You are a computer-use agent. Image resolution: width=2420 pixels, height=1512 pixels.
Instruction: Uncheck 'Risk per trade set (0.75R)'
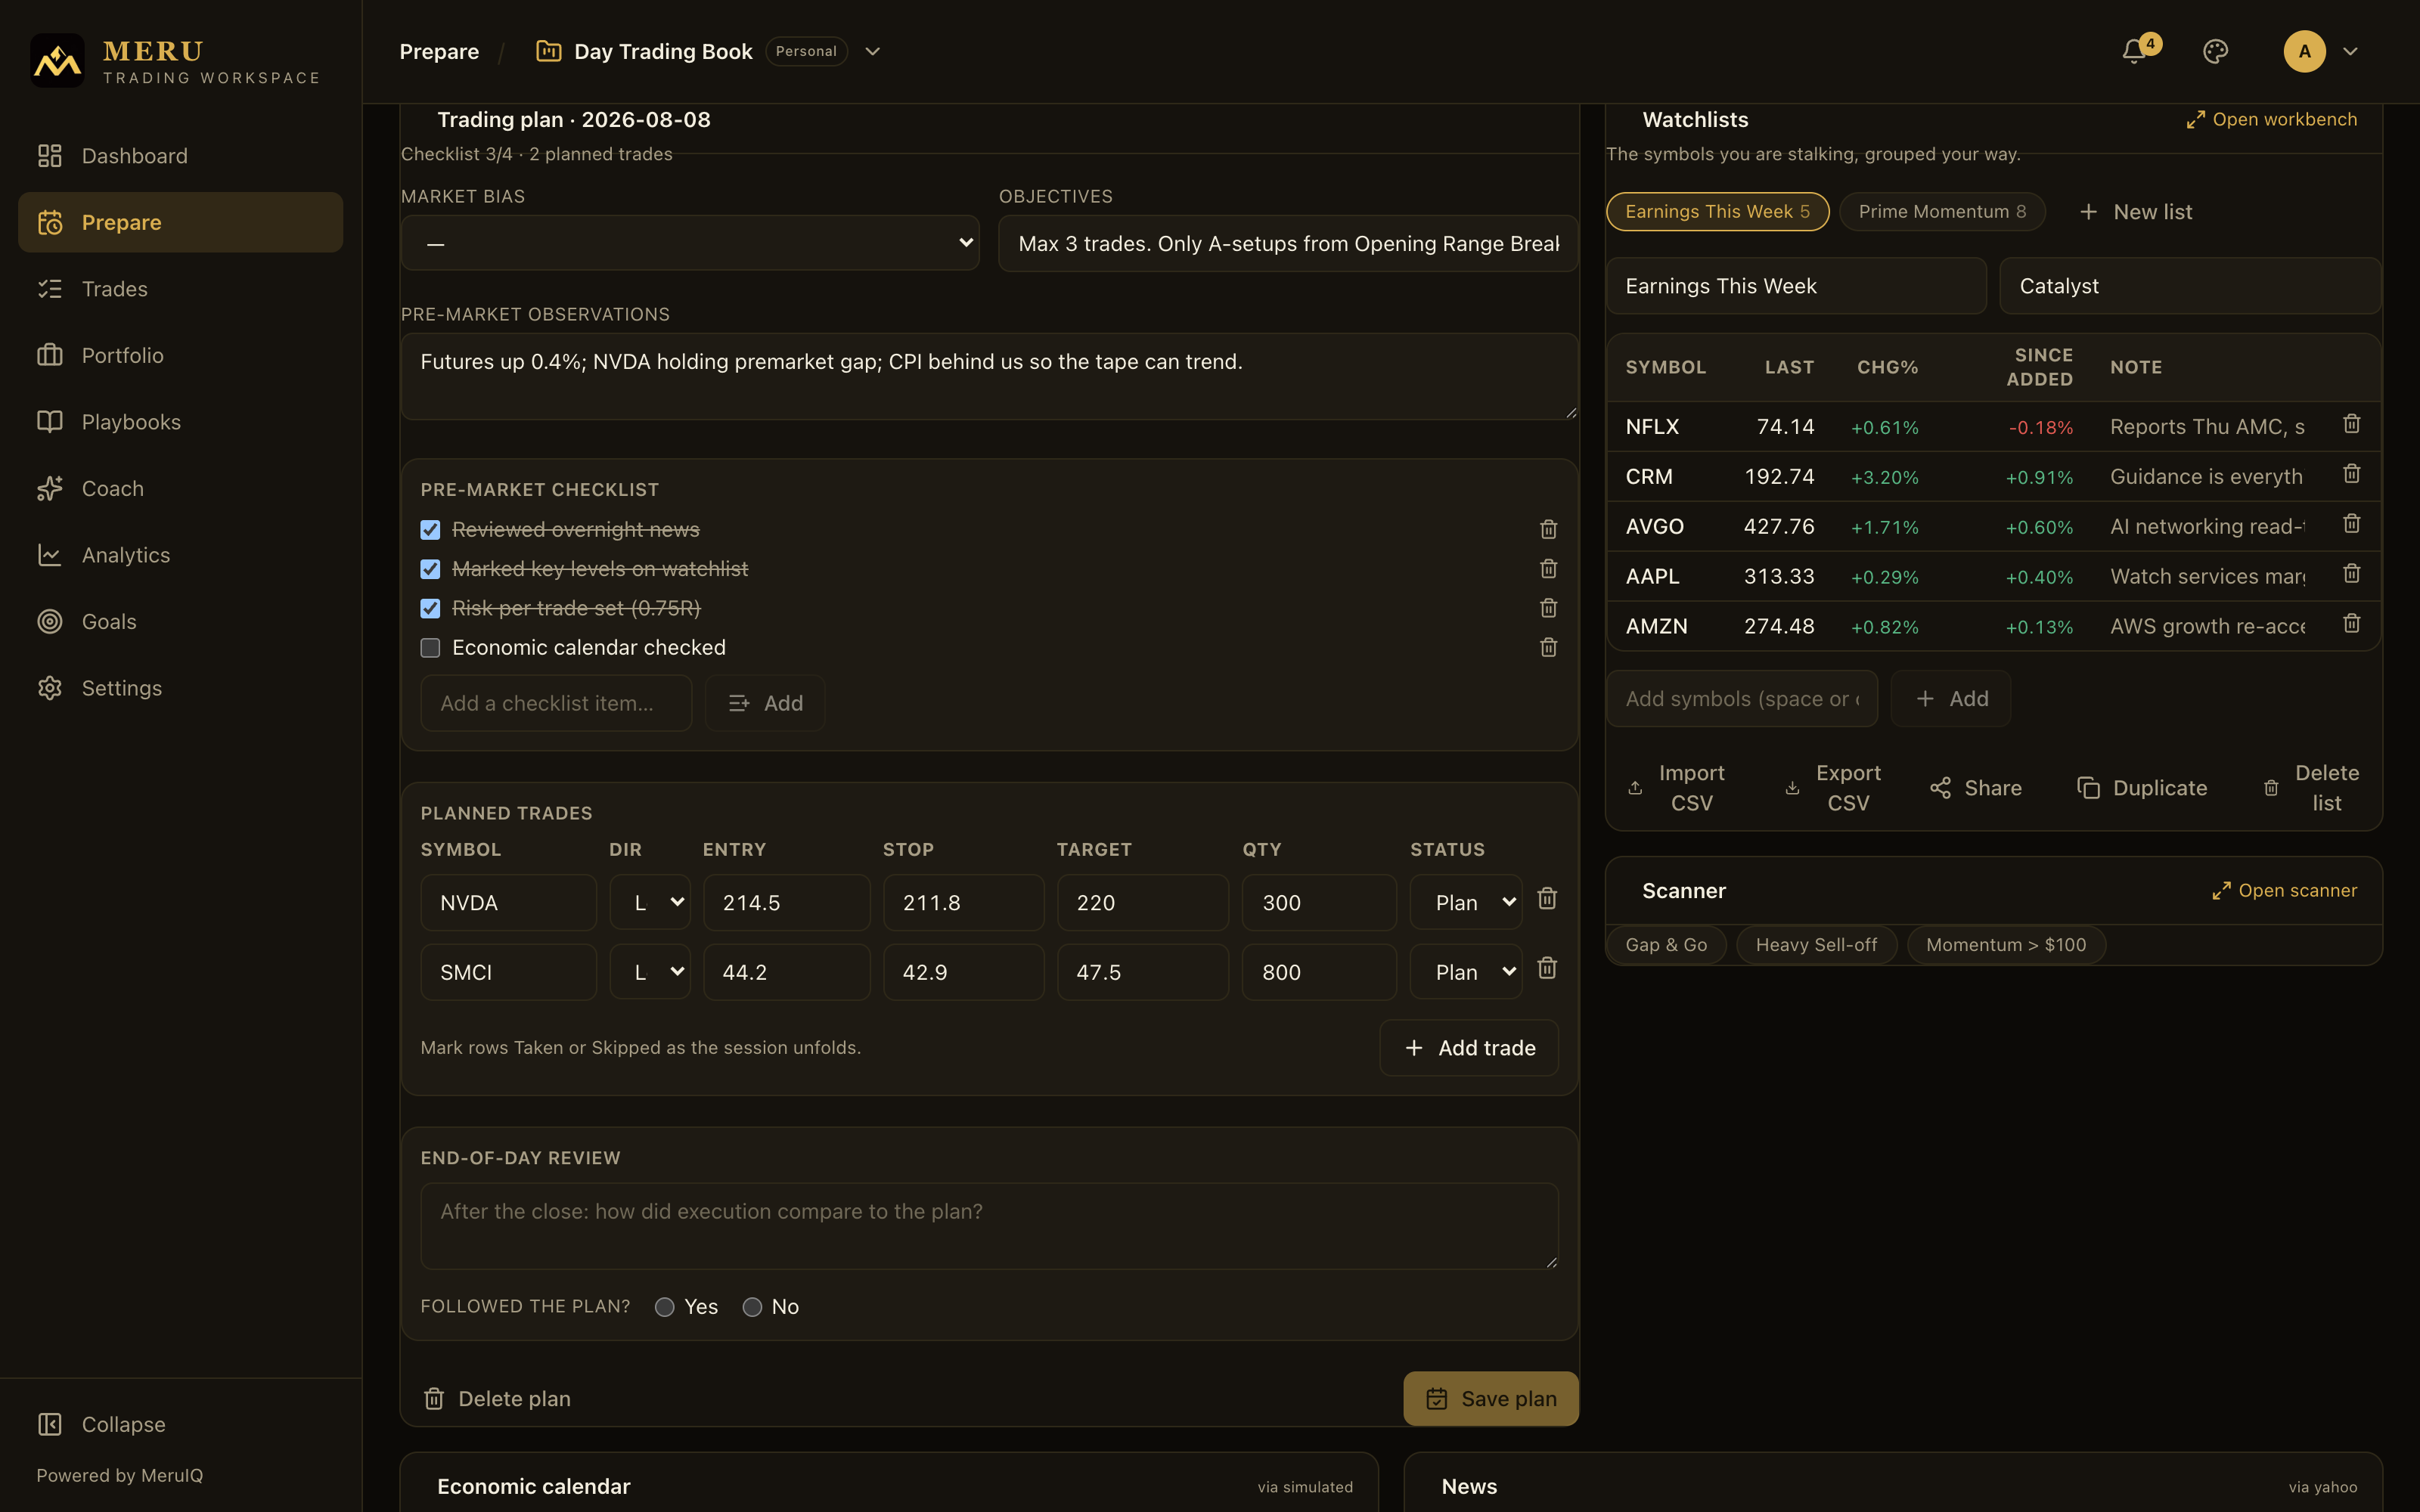(430, 608)
